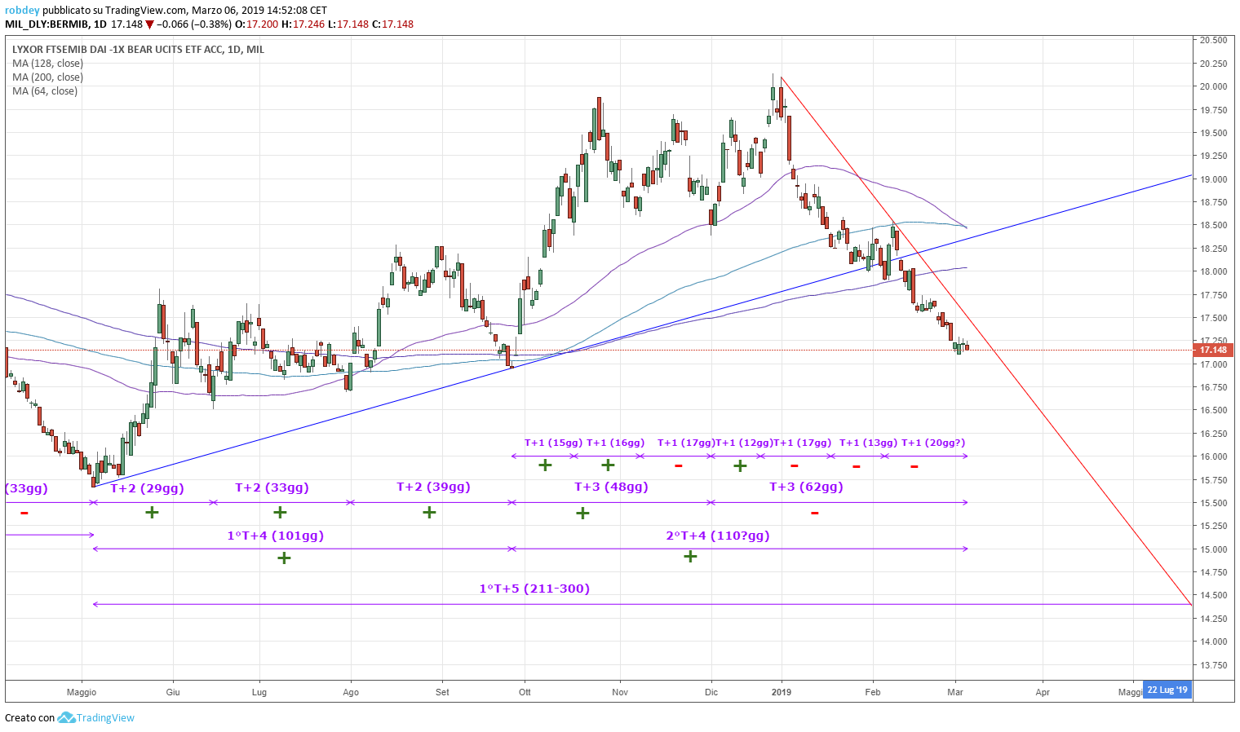
Task: Click the green plus under T+1 (15gg)
Action: (545, 465)
